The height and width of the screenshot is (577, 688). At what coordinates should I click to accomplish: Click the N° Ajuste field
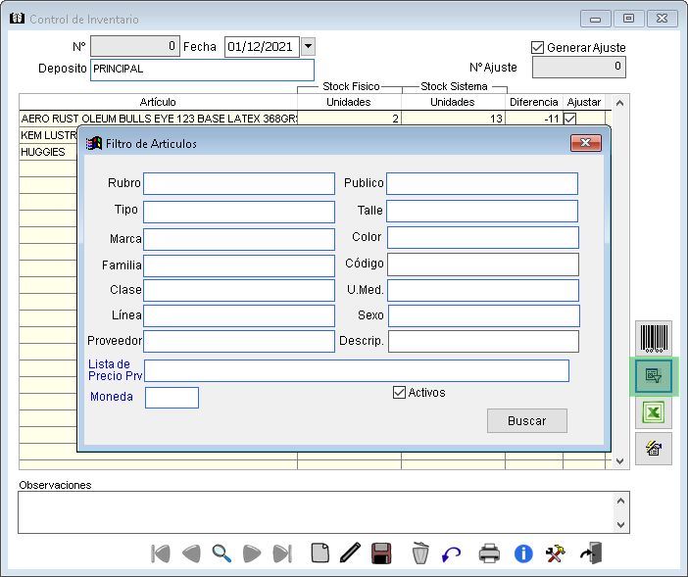[x=579, y=68]
